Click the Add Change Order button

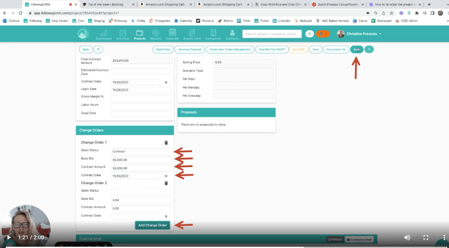click(x=153, y=225)
